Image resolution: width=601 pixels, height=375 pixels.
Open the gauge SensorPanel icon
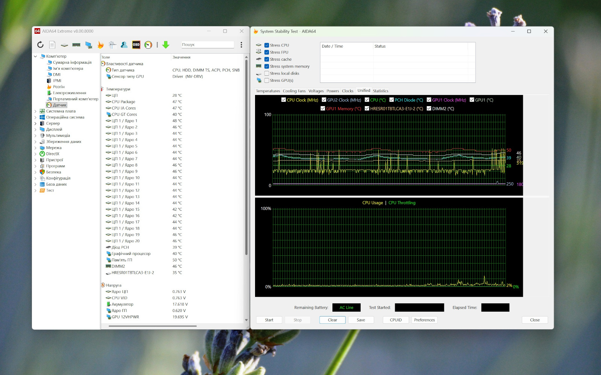(148, 45)
